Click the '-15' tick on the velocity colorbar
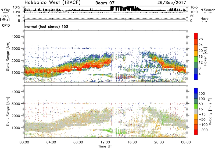Screen dimensions: 215x148 click(x=202, y=114)
